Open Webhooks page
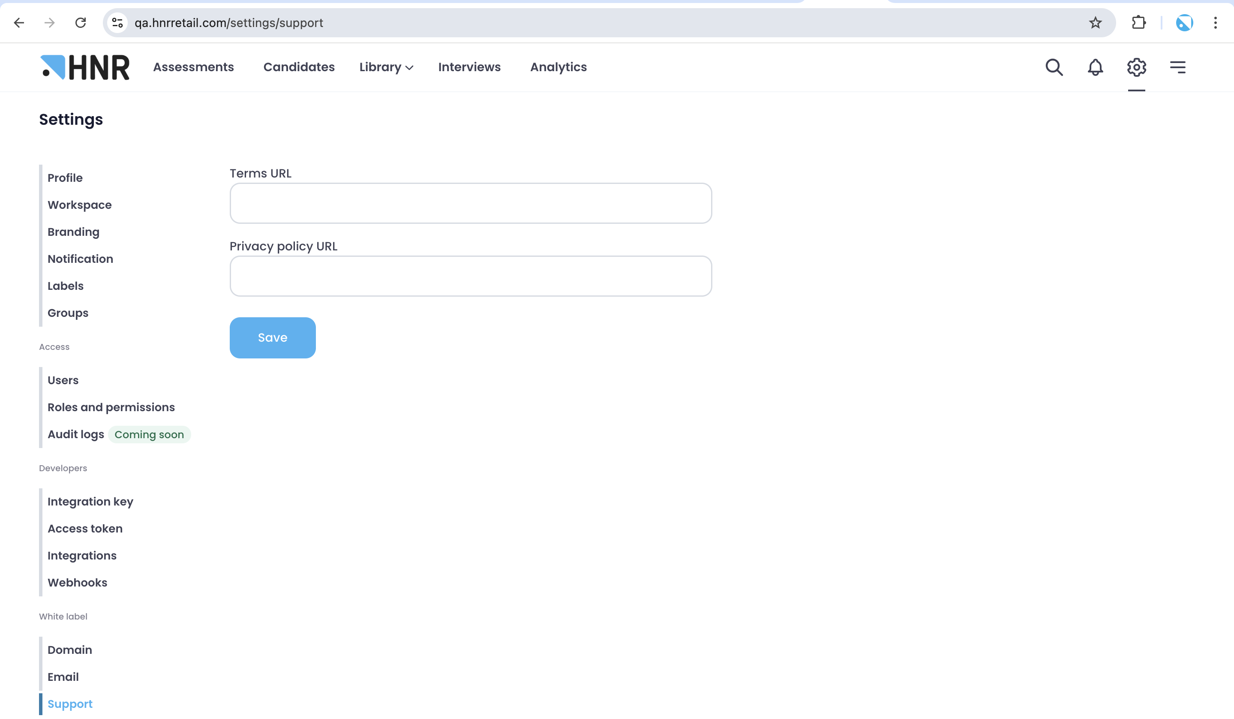Image resolution: width=1234 pixels, height=719 pixels. coord(78,582)
